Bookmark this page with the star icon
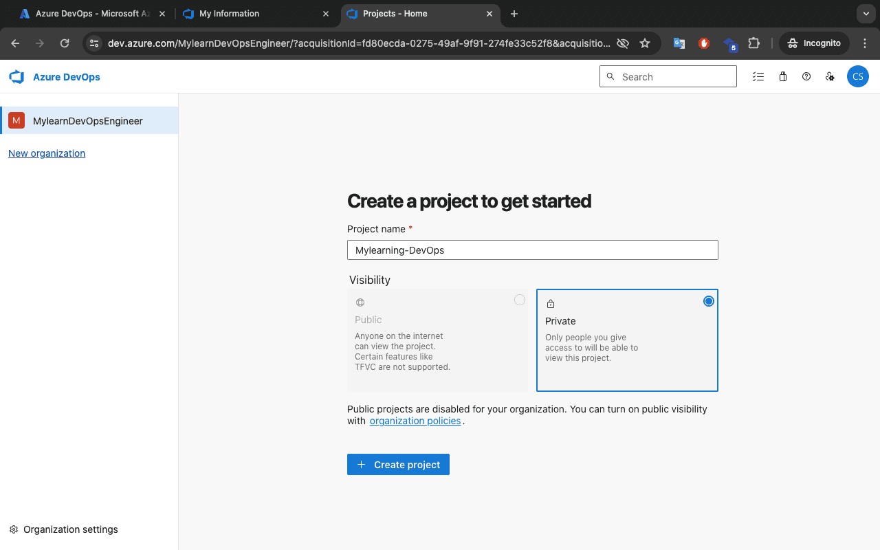This screenshot has width=880, height=550. pos(645,43)
